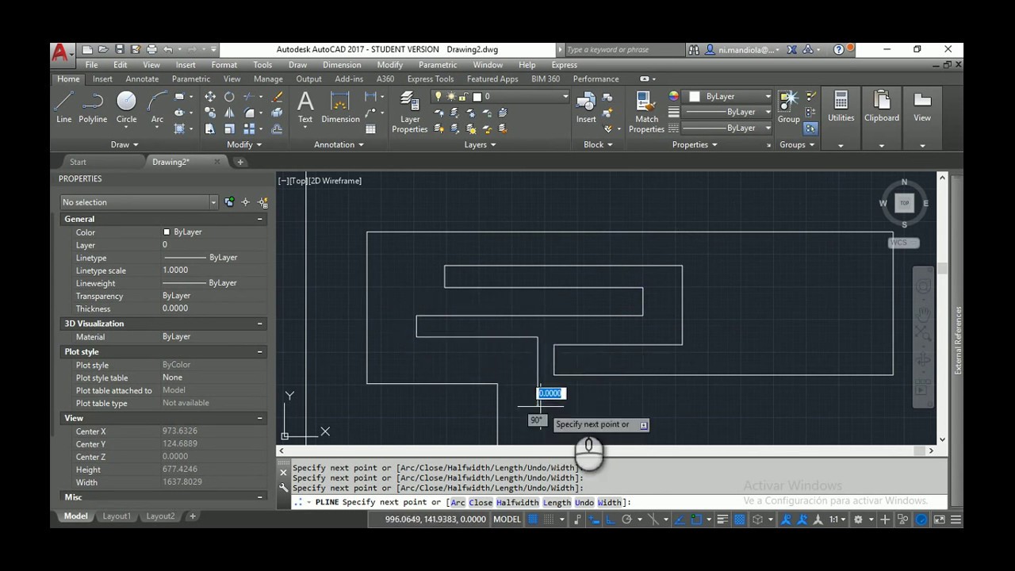1015x571 pixels.
Task: Click the Rotate tool icon
Action: tap(229, 97)
